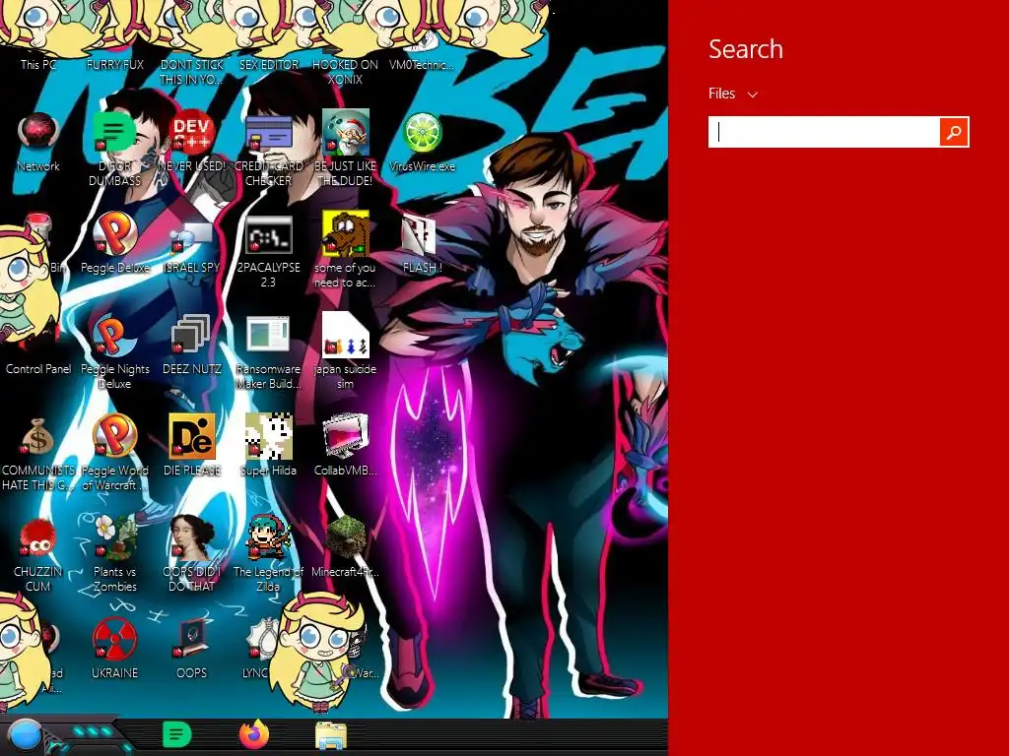The height and width of the screenshot is (756, 1009).
Task: Open the green chat app on the taskbar
Action: (x=176, y=735)
